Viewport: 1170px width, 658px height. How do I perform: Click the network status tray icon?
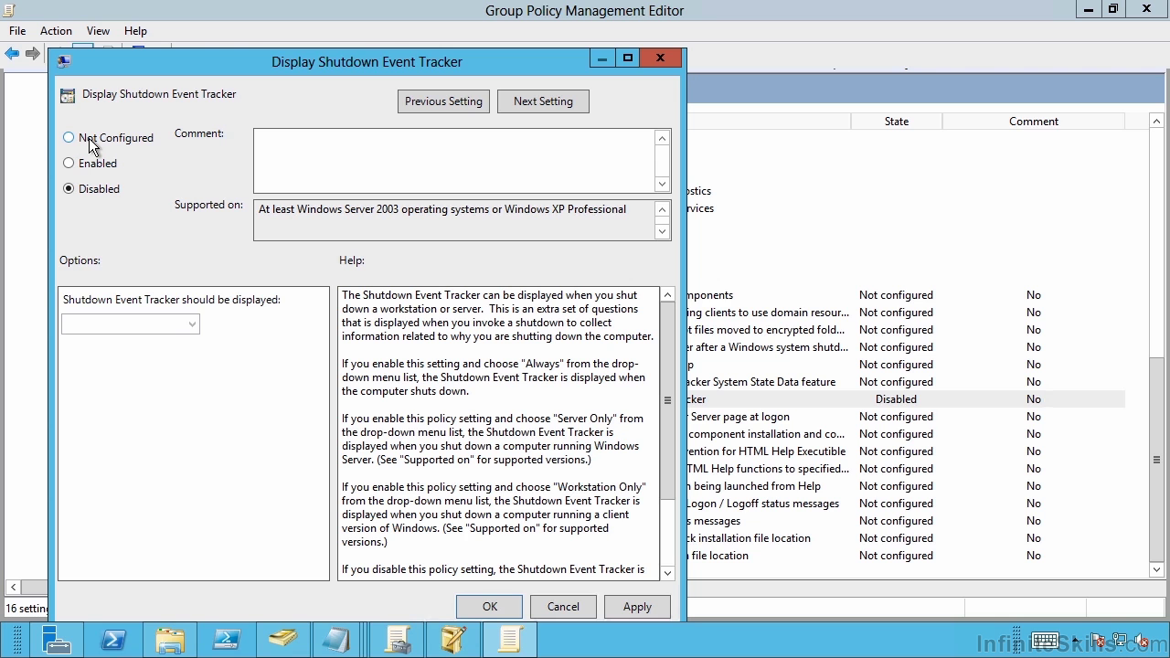pos(1119,640)
